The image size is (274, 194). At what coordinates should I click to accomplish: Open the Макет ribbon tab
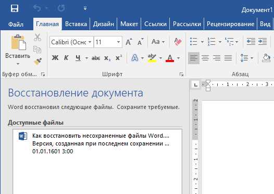tap(129, 24)
